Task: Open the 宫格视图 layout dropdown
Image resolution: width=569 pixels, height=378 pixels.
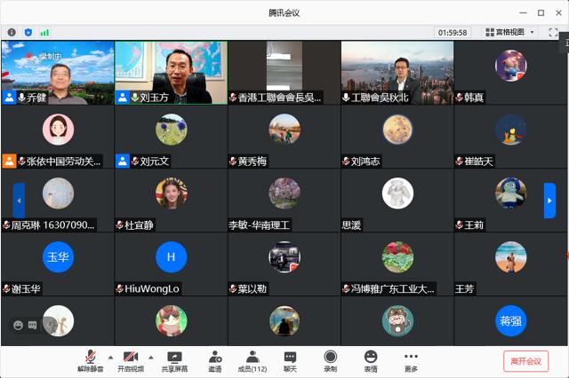Action: click(x=509, y=32)
